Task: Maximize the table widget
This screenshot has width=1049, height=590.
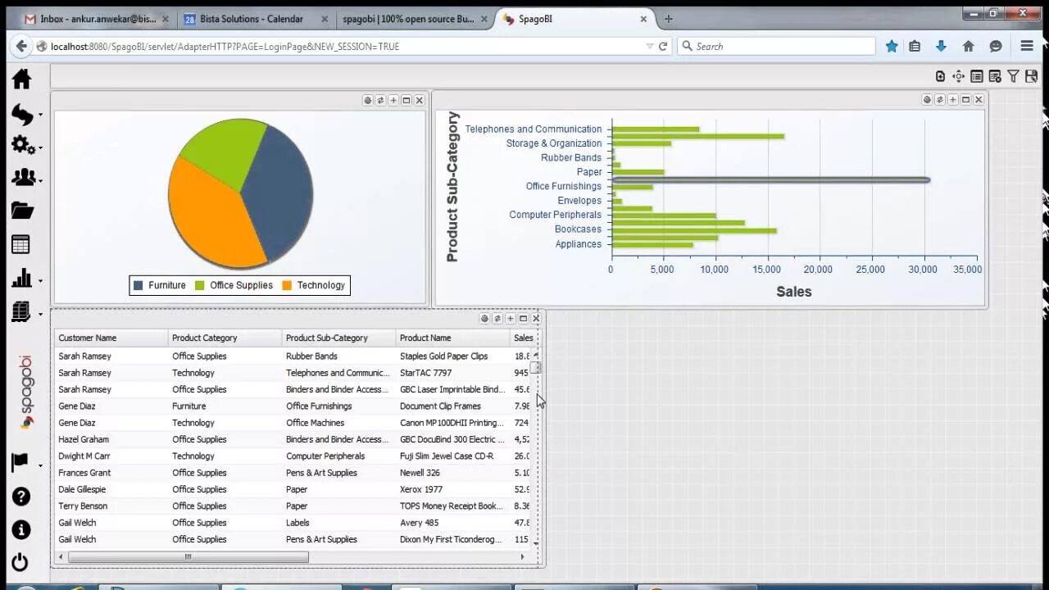Action: point(523,319)
